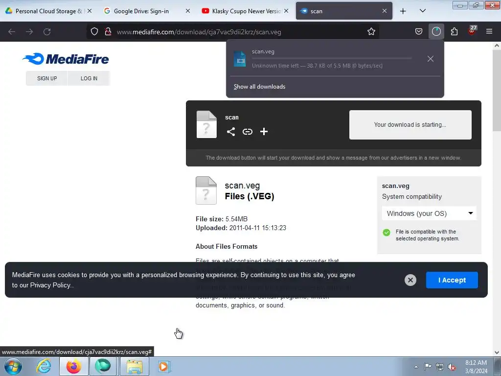501x376 pixels.
Task: Go back with the browser back arrow
Action: [x=12, y=32]
